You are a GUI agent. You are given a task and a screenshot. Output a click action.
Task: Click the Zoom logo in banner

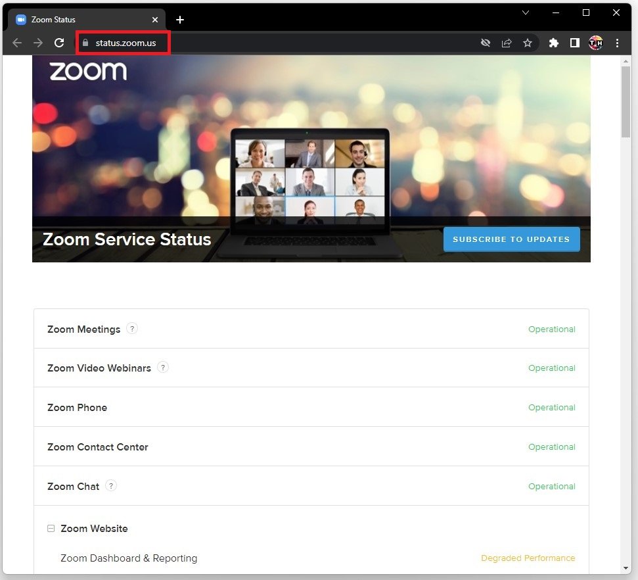88,71
